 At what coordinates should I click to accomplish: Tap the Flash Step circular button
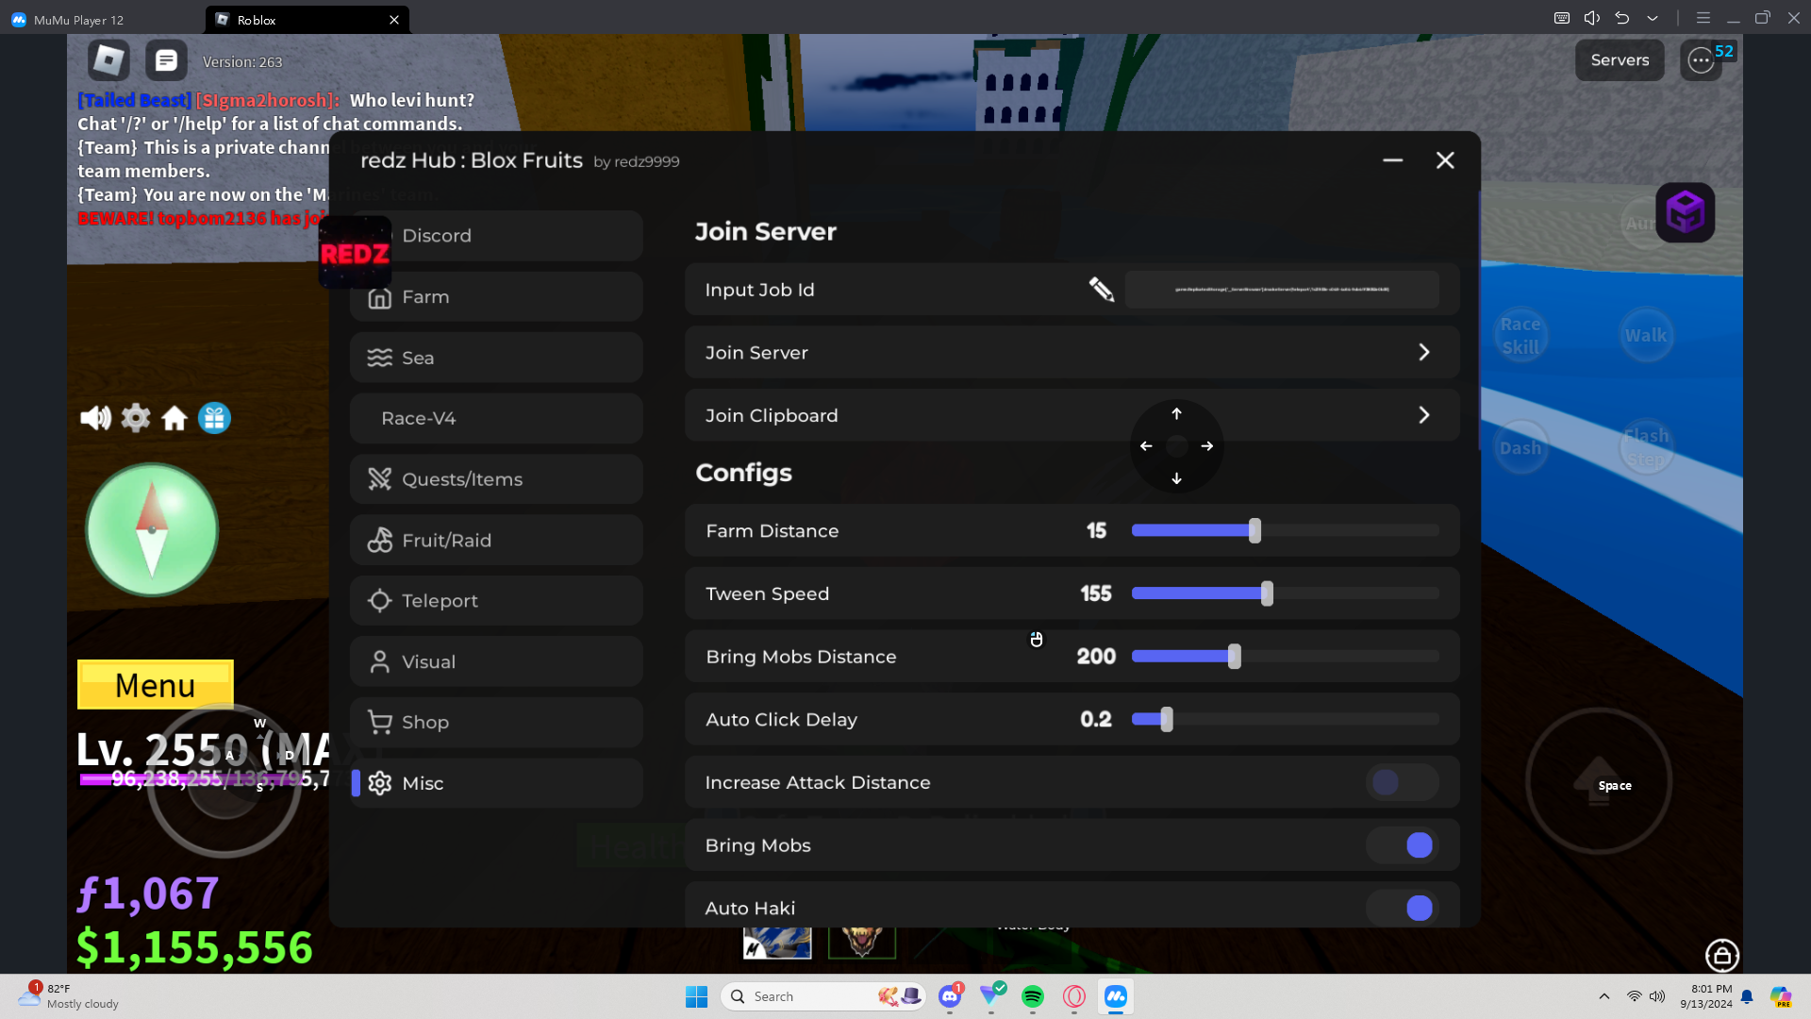[1646, 447]
